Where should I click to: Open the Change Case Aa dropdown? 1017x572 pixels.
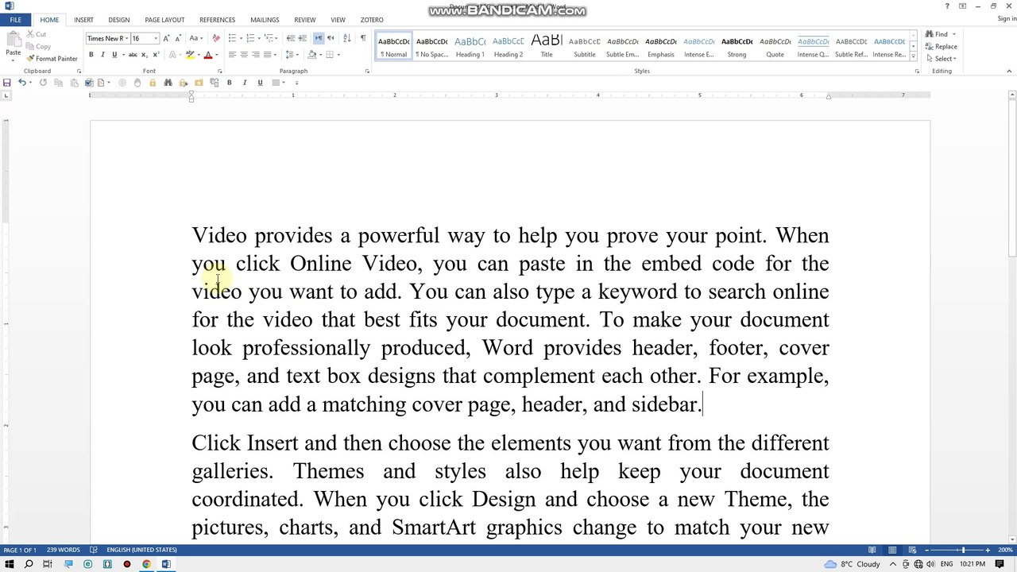click(195, 38)
